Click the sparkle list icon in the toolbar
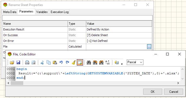 click(x=117, y=62)
